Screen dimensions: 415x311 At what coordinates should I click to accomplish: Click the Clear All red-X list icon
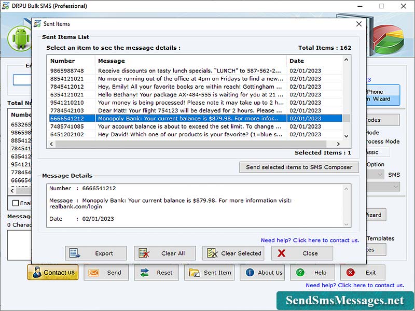click(x=144, y=253)
